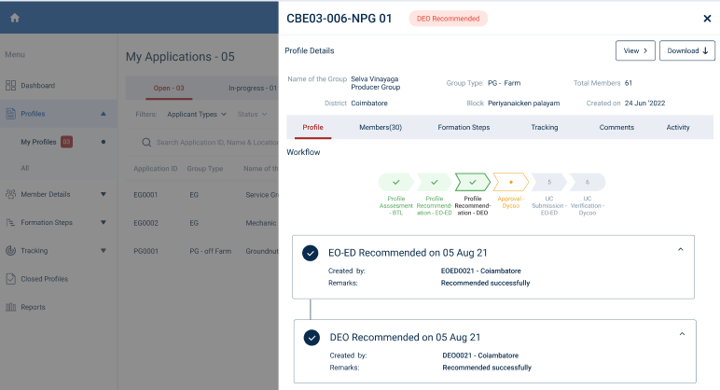720x390 pixels.
Task: Collapse the EO-ED Recommended section
Action: point(680,249)
